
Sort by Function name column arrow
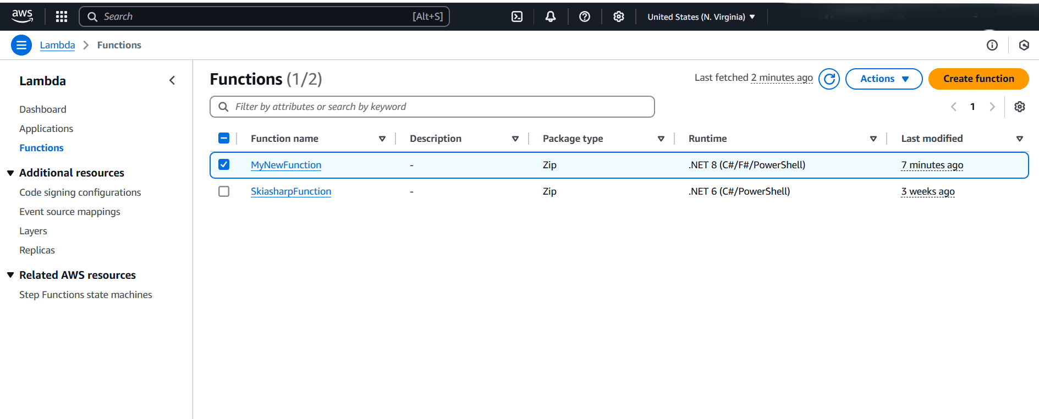pyautogui.click(x=382, y=139)
